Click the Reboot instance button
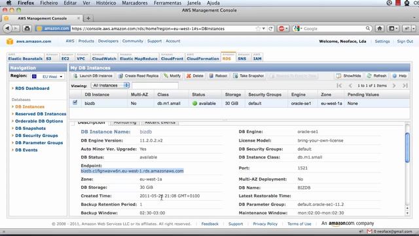The width and height of the screenshot is (419, 236). [218, 76]
